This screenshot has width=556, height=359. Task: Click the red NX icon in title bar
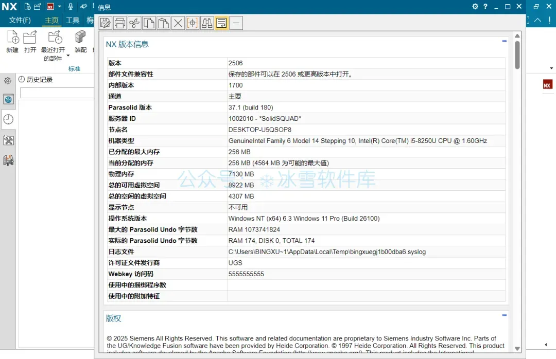coord(50,6)
